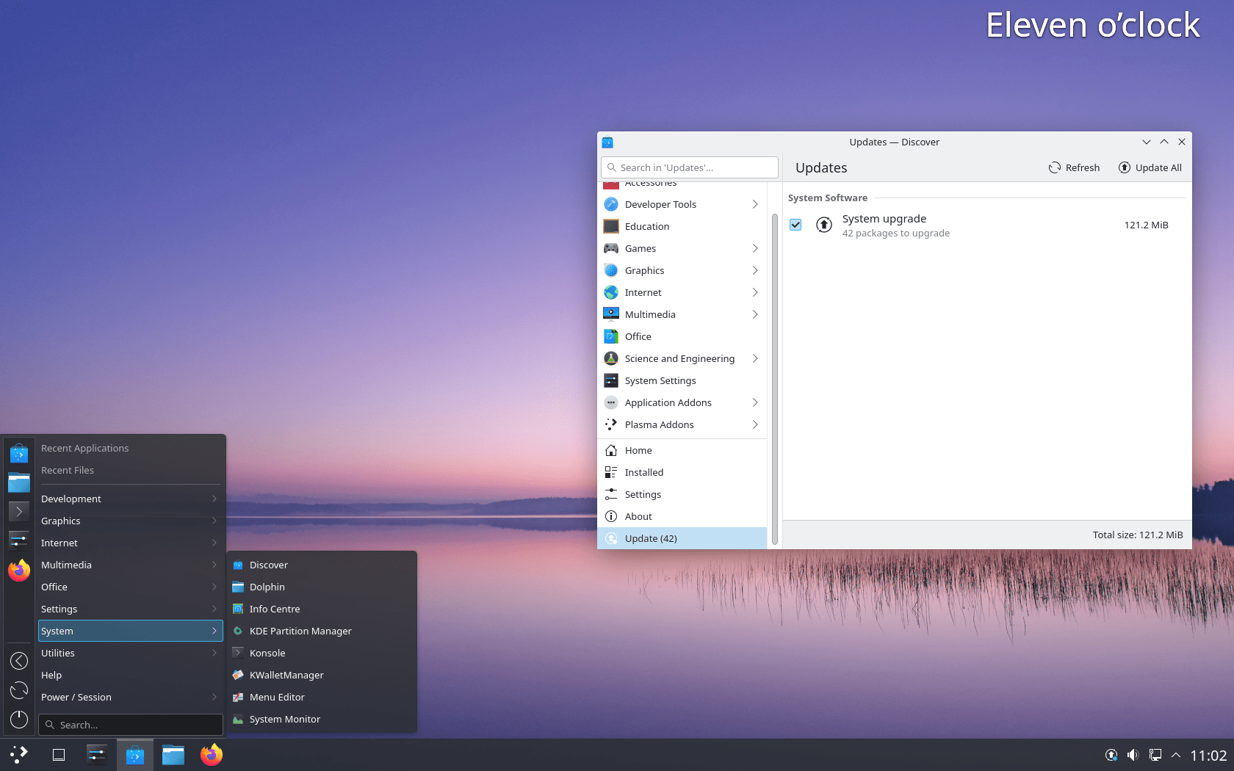Viewport: 1234px width, 771px height.
Task: Click the Discover sidebar scrollbar
Action: [774, 379]
